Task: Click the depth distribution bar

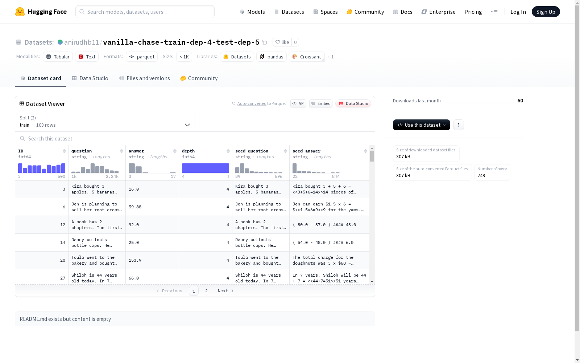Action: [x=206, y=168]
